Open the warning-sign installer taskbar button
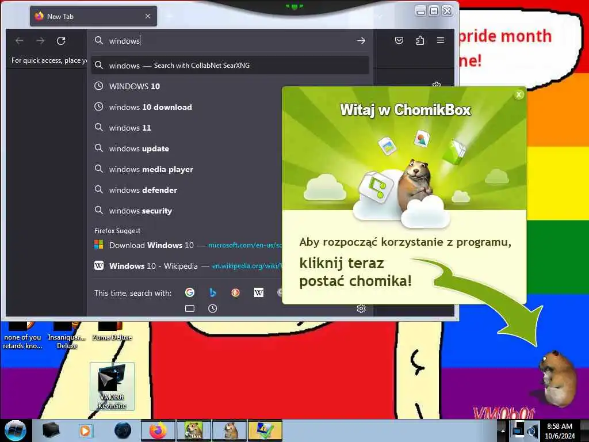The height and width of the screenshot is (442, 589). click(265, 430)
